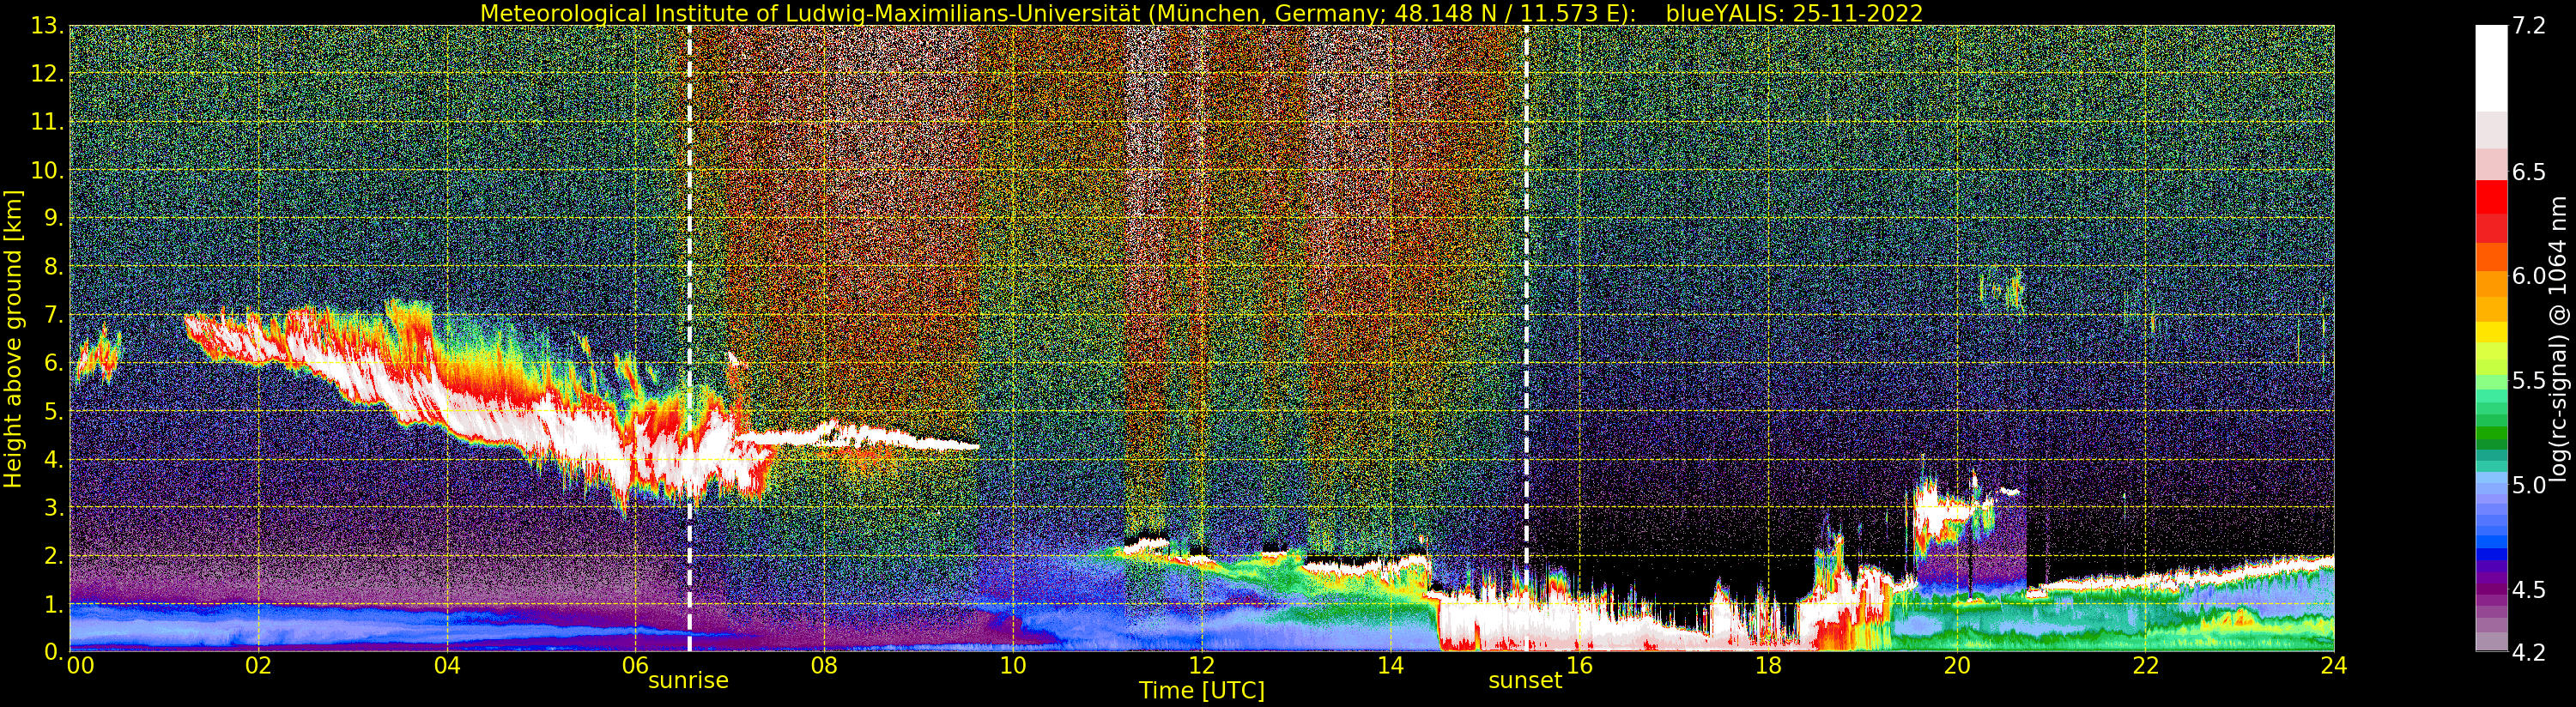This screenshot has width=2576, height=707.
Task: Click the 'sunset' label under the time axis
Action: tap(1525, 681)
